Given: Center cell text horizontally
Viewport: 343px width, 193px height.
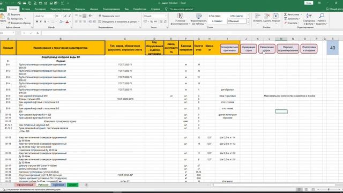Looking at the screenshot, I should (x=80, y=21).
